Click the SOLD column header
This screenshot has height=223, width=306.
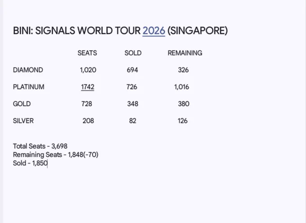point(133,53)
